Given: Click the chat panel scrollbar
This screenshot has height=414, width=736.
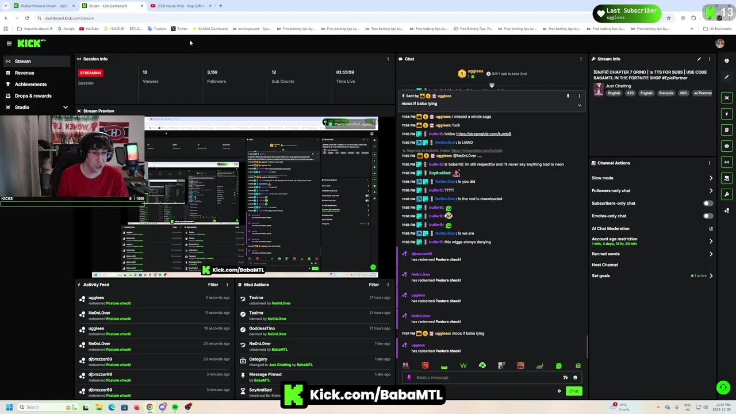Looking at the screenshot, I should click(586, 347).
